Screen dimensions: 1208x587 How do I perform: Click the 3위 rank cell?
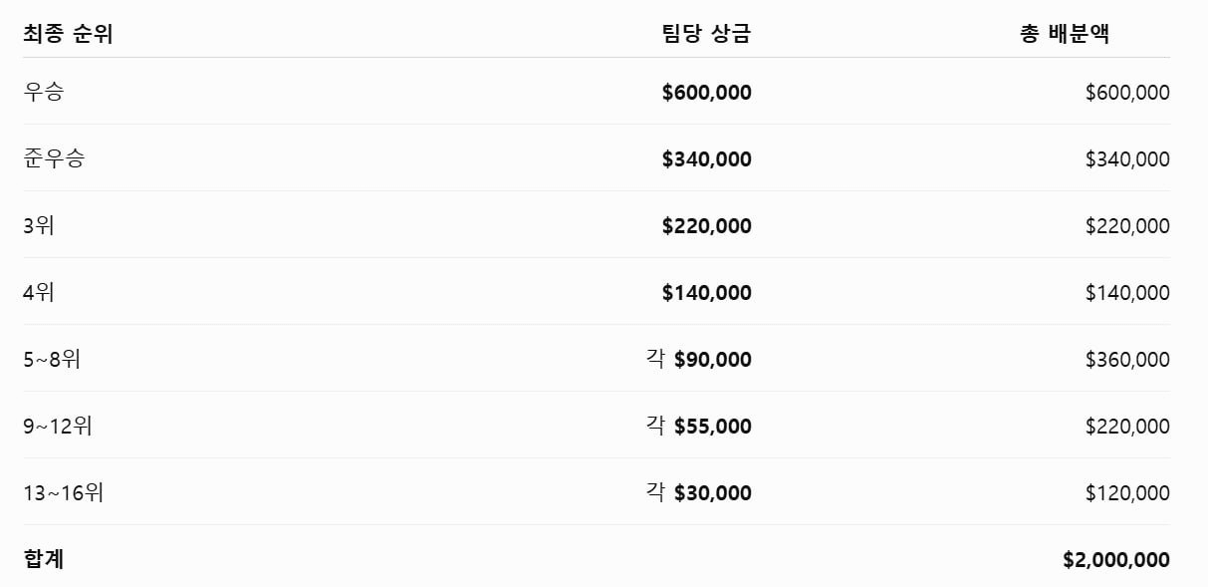click(39, 226)
